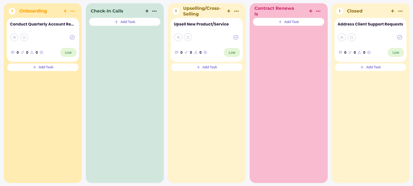Image resolution: width=413 pixels, height=186 pixels.
Task: Open Contract Renewals column ellipsis menu
Action: pos(318,11)
